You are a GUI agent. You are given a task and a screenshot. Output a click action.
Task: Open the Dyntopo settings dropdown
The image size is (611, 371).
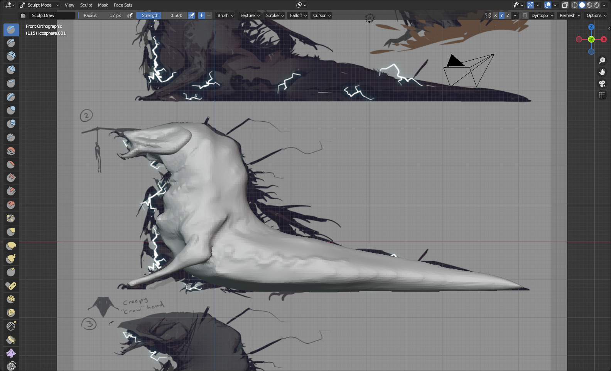(x=542, y=15)
